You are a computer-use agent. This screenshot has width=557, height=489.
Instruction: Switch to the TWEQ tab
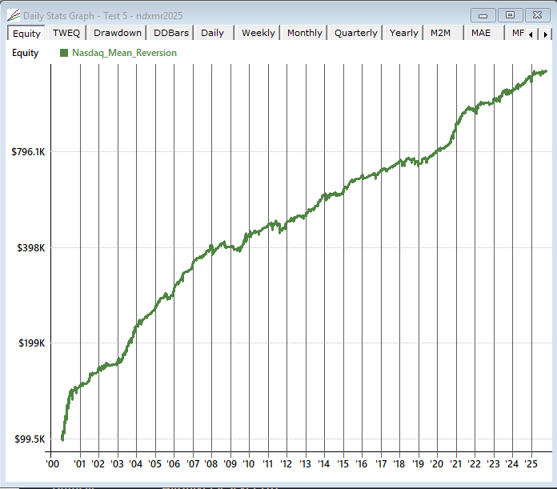click(x=66, y=33)
